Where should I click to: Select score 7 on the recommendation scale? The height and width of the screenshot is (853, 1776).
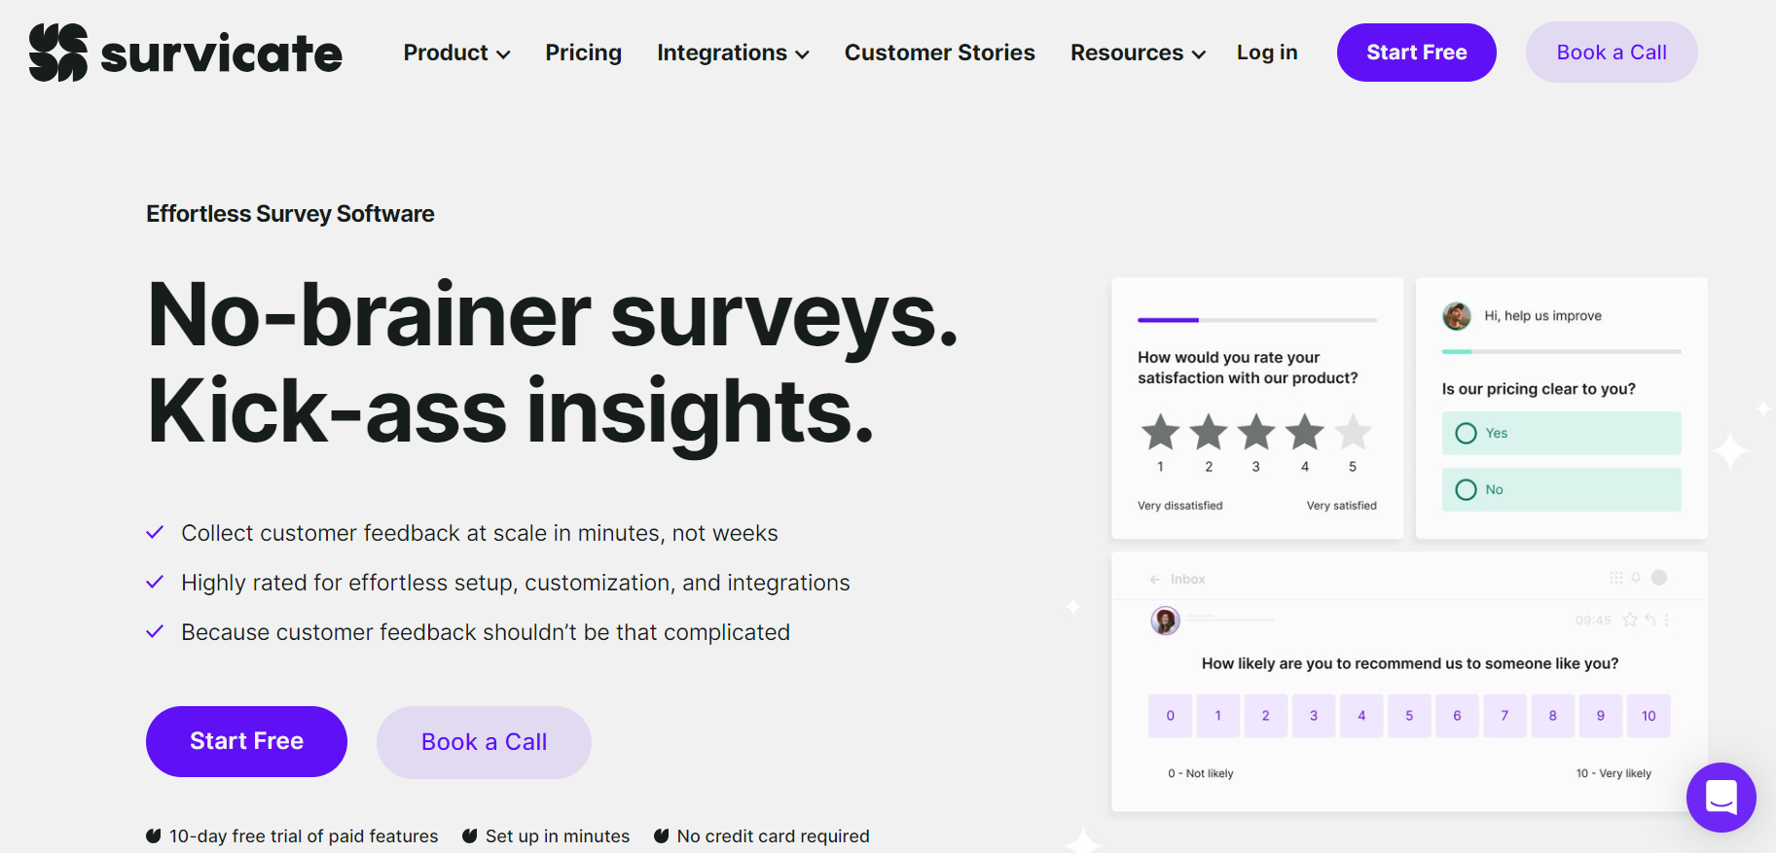click(1504, 715)
